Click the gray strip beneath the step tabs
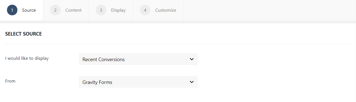This screenshot has width=356, height=102. point(178,22)
